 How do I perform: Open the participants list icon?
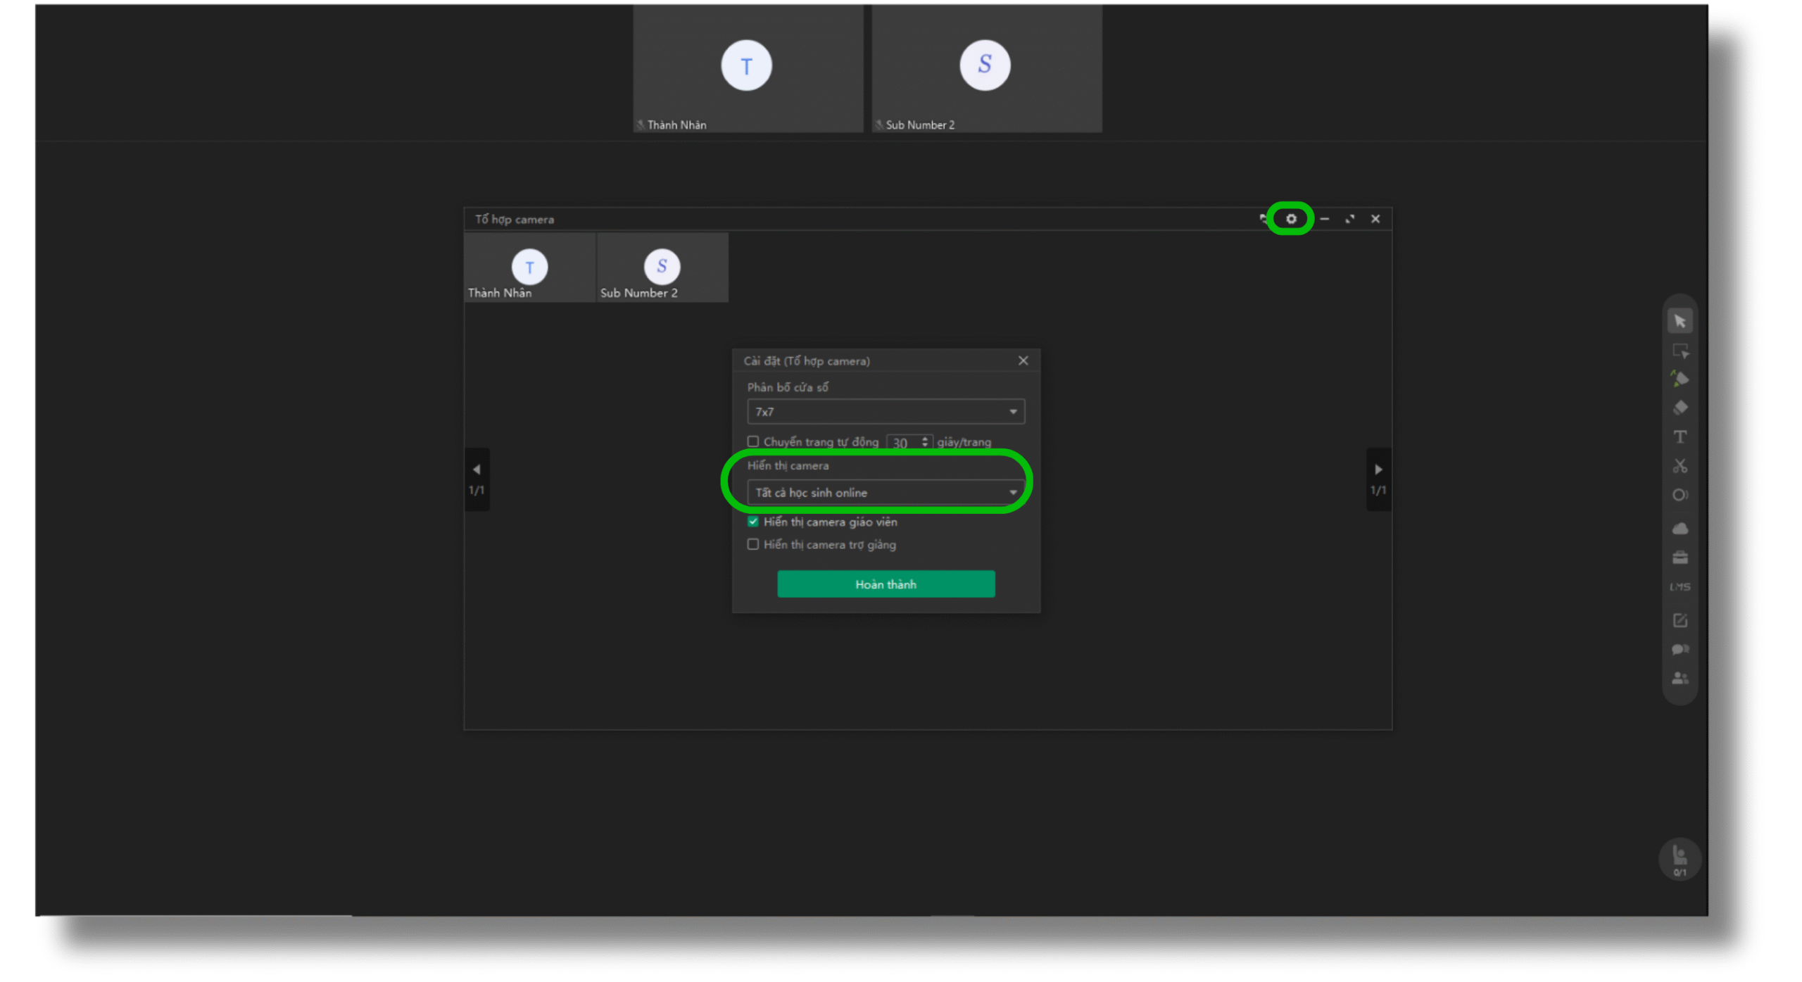click(1680, 678)
